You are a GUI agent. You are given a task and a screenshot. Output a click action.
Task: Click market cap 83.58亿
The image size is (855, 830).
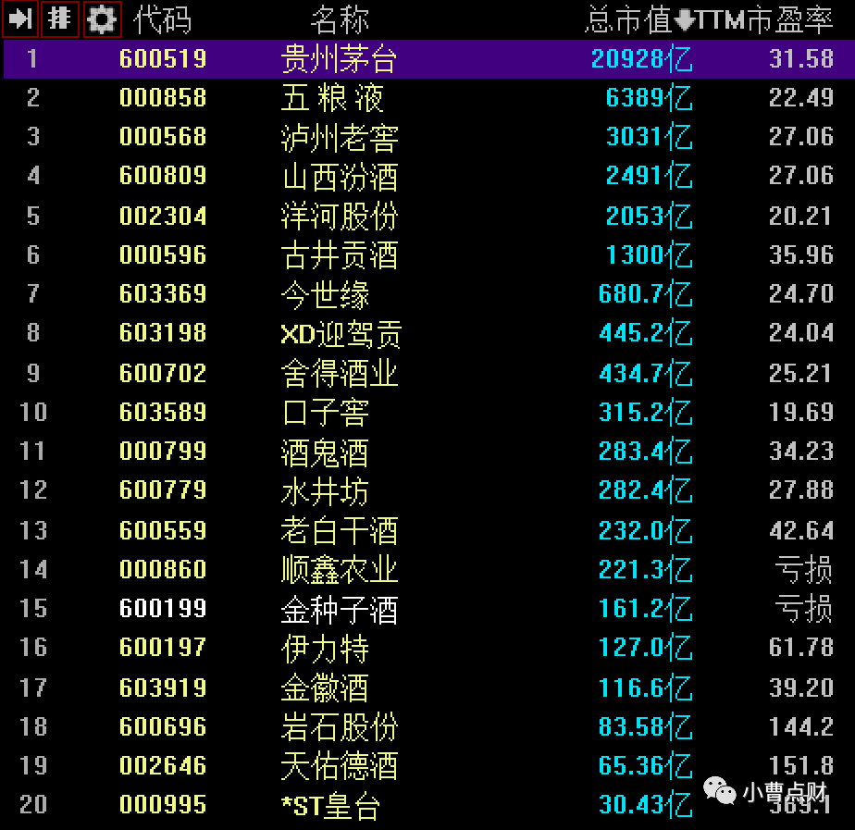click(x=646, y=726)
